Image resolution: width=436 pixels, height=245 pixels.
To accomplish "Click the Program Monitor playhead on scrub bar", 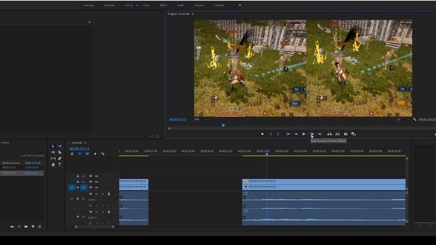I will pyautogui.click(x=223, y=125).
